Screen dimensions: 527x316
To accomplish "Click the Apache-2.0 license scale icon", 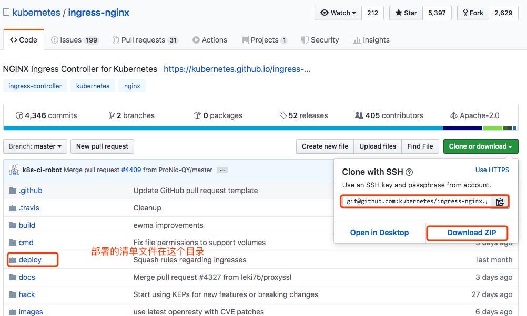I will pos(454,115).
